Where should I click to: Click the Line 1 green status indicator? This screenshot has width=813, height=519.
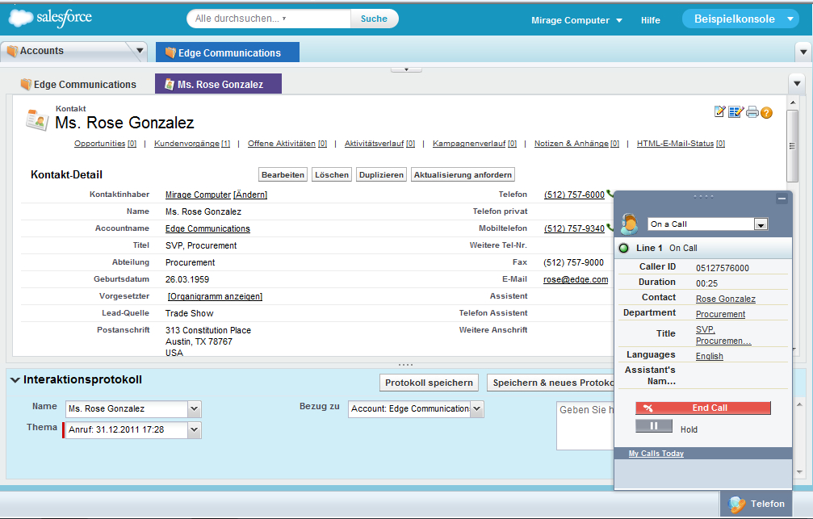coord(624,248)
